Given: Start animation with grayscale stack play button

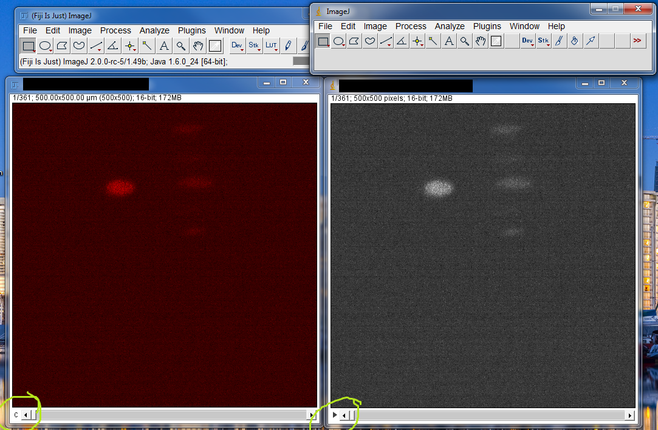Looking at the screenshot, I should pyautogui.click(x=335, y=415).
